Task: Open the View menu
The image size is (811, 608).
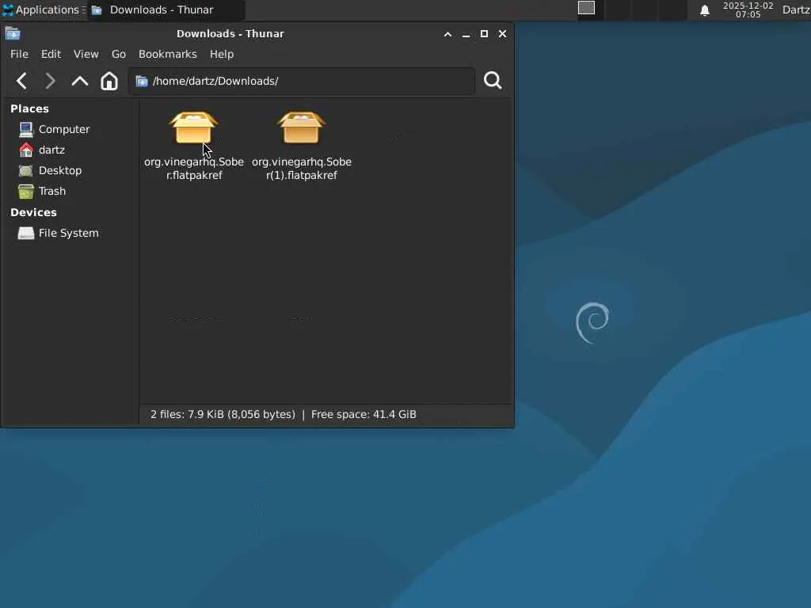Action: 86,55
